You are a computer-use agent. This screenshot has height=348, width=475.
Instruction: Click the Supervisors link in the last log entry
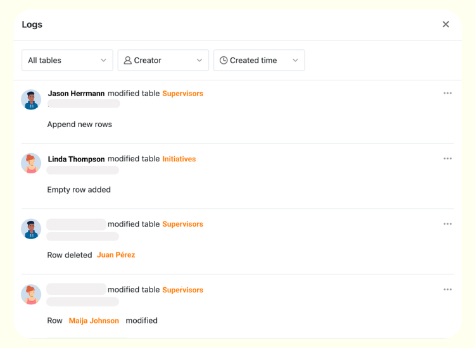tap(182, 290)
